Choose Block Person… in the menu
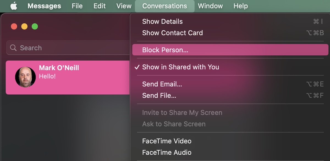This screenshot has height=161, width=330. (165, 50)
